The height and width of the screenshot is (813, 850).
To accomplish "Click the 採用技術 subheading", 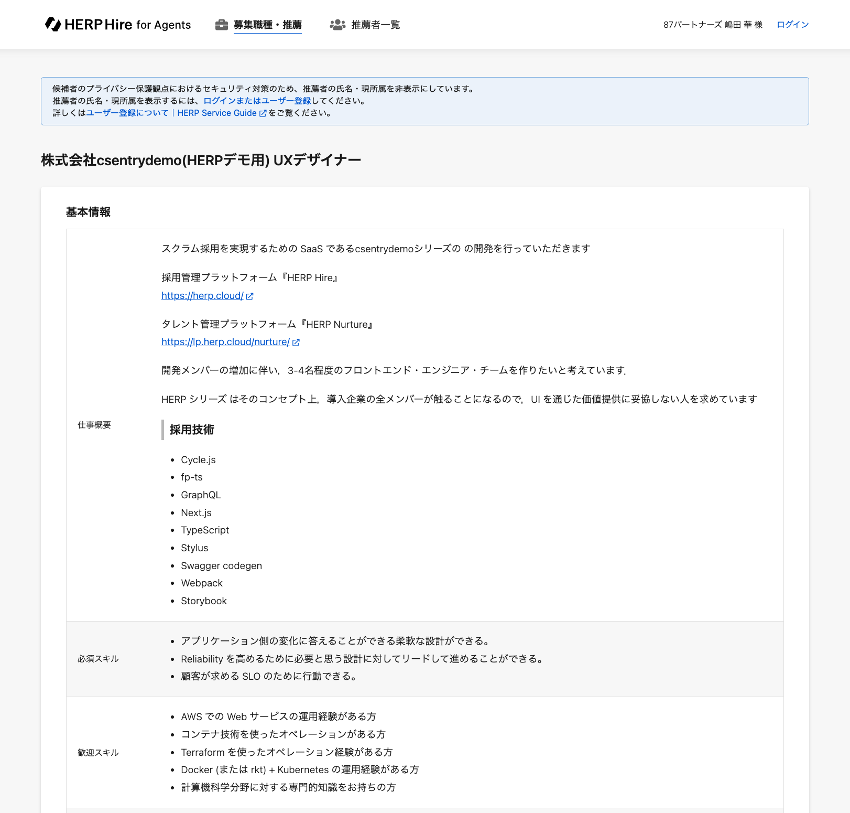I will coord(192,430).
